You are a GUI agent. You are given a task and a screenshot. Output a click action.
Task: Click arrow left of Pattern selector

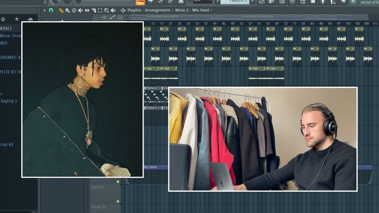218,1
